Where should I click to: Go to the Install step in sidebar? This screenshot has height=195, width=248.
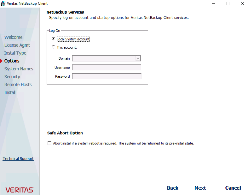10,92
